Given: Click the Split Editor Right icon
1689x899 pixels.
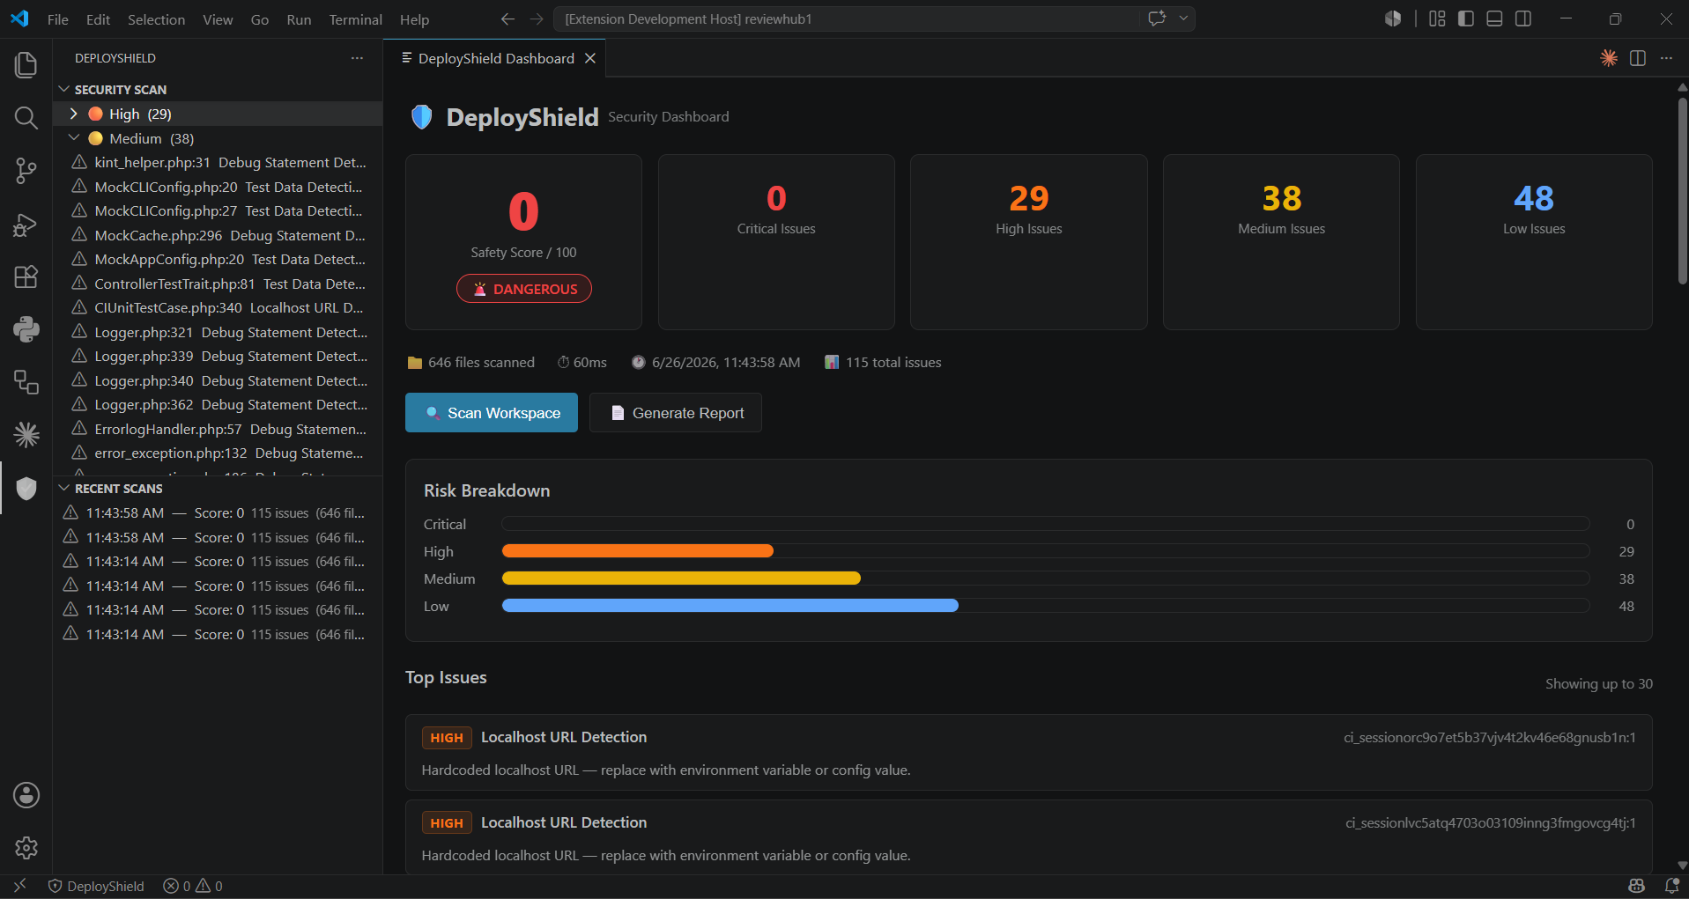Looking at the screenshot, I should [1638, 58].
